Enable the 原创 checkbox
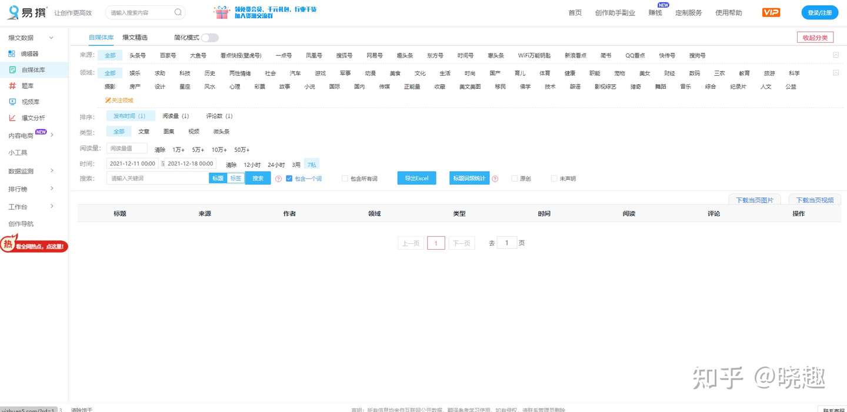 pyautogui.click(x=515, y=179)
